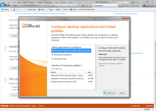Open Favorites star icon
156x111 pixels.
(151, 5)
